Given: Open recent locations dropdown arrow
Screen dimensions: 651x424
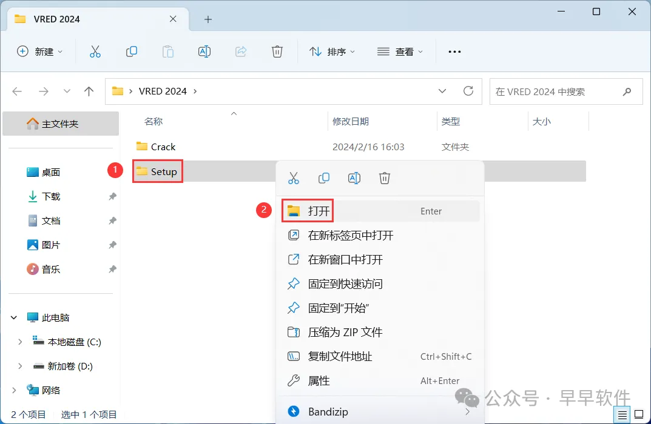Looking at the screenshot, I should (x=67, y=91).
